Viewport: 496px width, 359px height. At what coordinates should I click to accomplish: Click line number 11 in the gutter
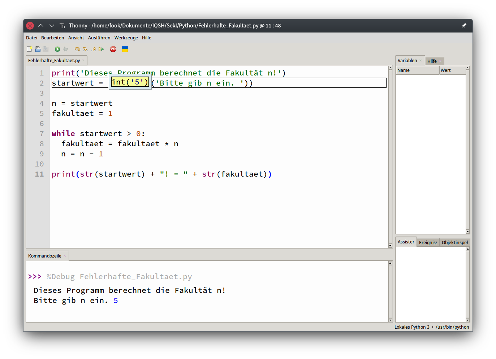[x=39, y=174]
